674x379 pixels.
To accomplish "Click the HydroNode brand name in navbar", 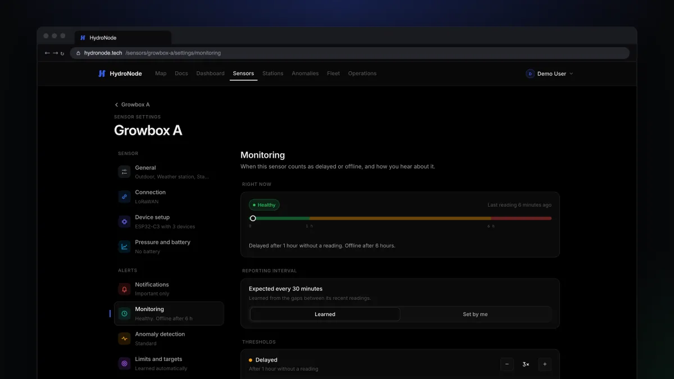I will tap(126, 74).
